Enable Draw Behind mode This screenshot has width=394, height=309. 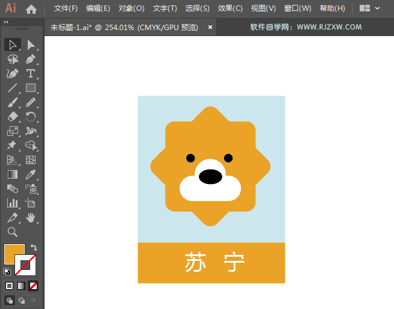point(22,300)
